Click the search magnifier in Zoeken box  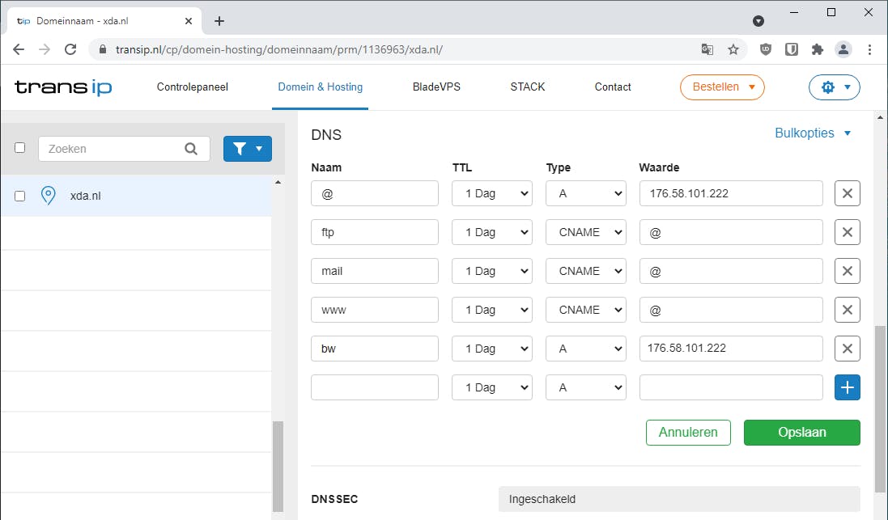click(191, 149)
